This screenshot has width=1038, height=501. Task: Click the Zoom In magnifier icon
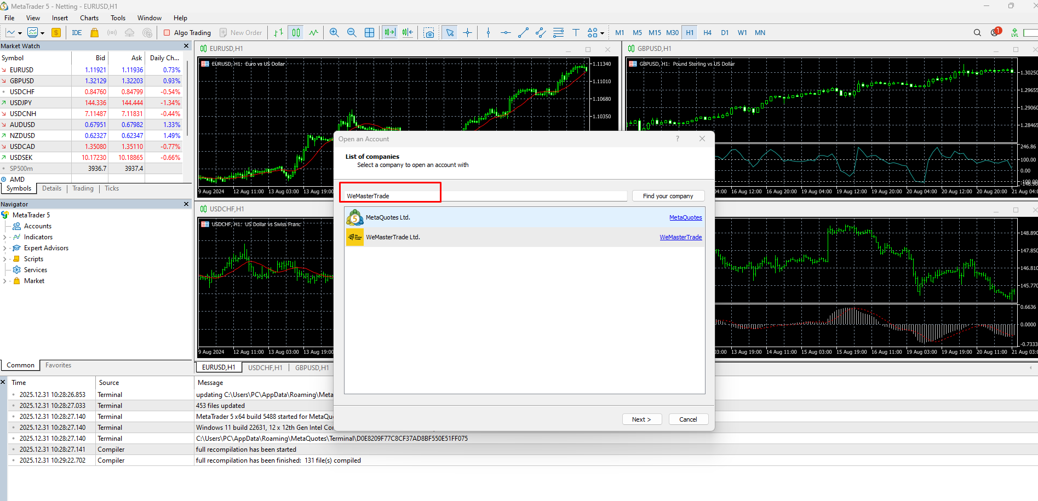334,33
